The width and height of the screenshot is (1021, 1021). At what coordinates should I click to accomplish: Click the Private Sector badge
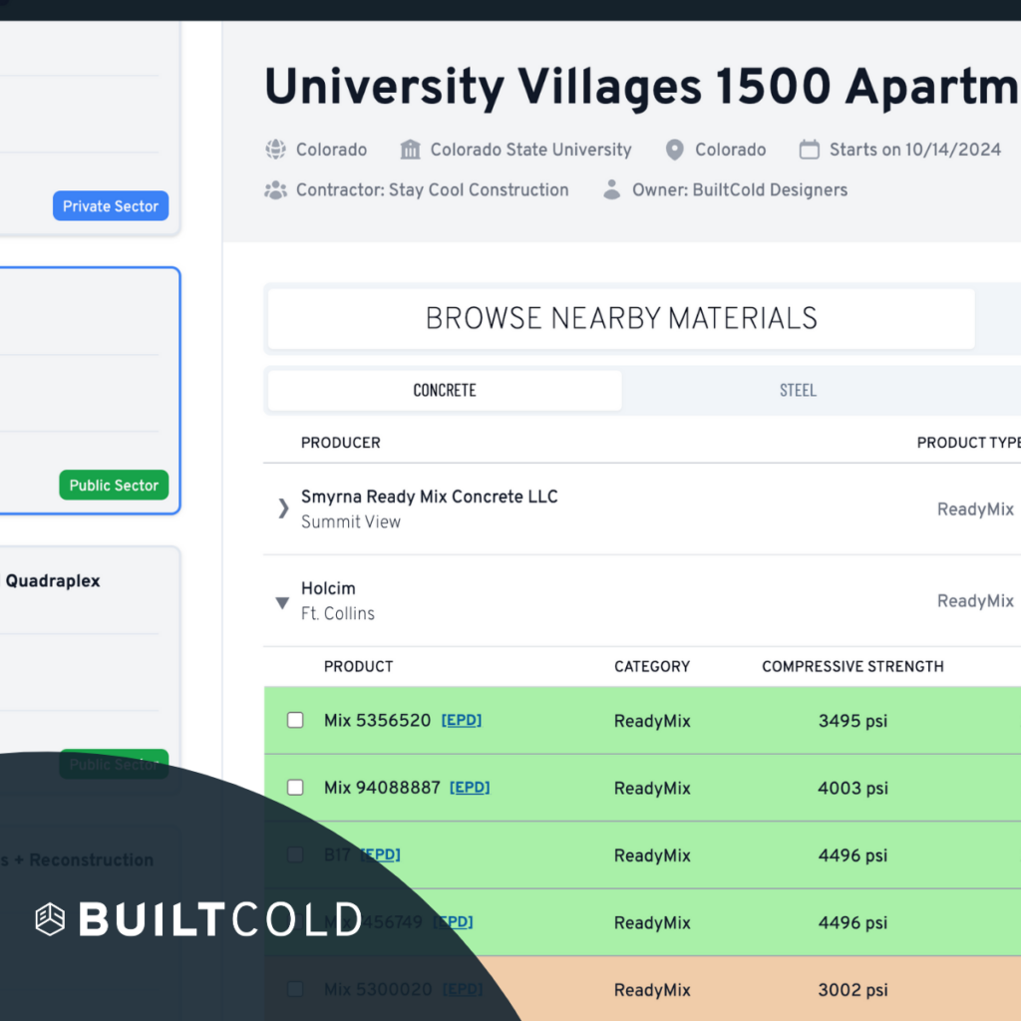point(111,205)
